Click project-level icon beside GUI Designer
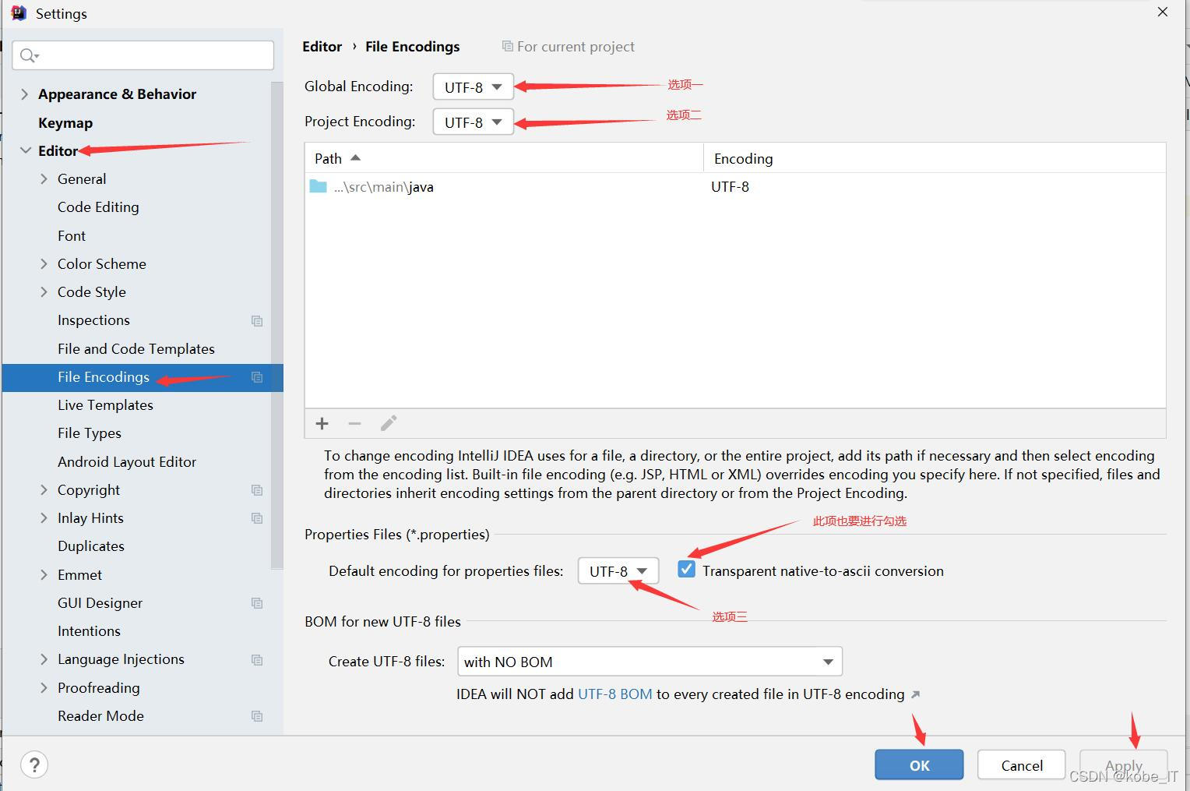This screenshot has width=1190, height=791. [x=257, y=603]
